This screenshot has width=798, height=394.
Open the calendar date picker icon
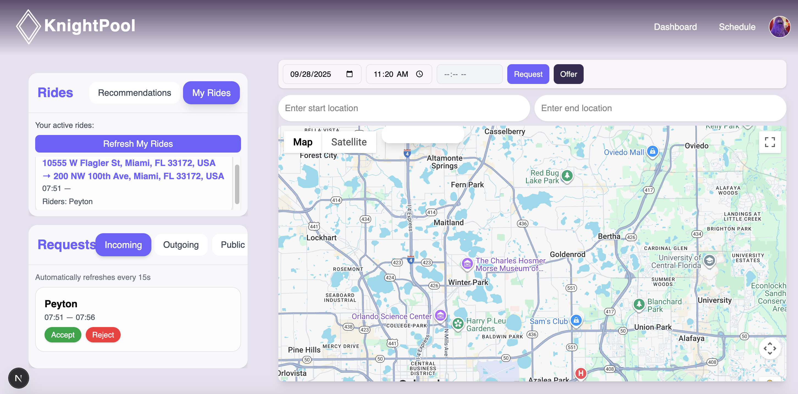350,74
